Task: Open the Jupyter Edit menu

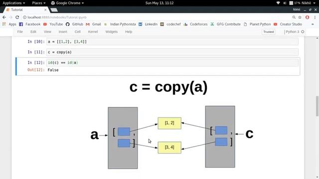Action: [33, 32]
